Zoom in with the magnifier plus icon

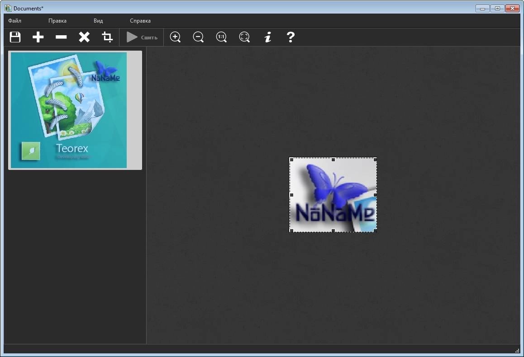pos(175,37)
